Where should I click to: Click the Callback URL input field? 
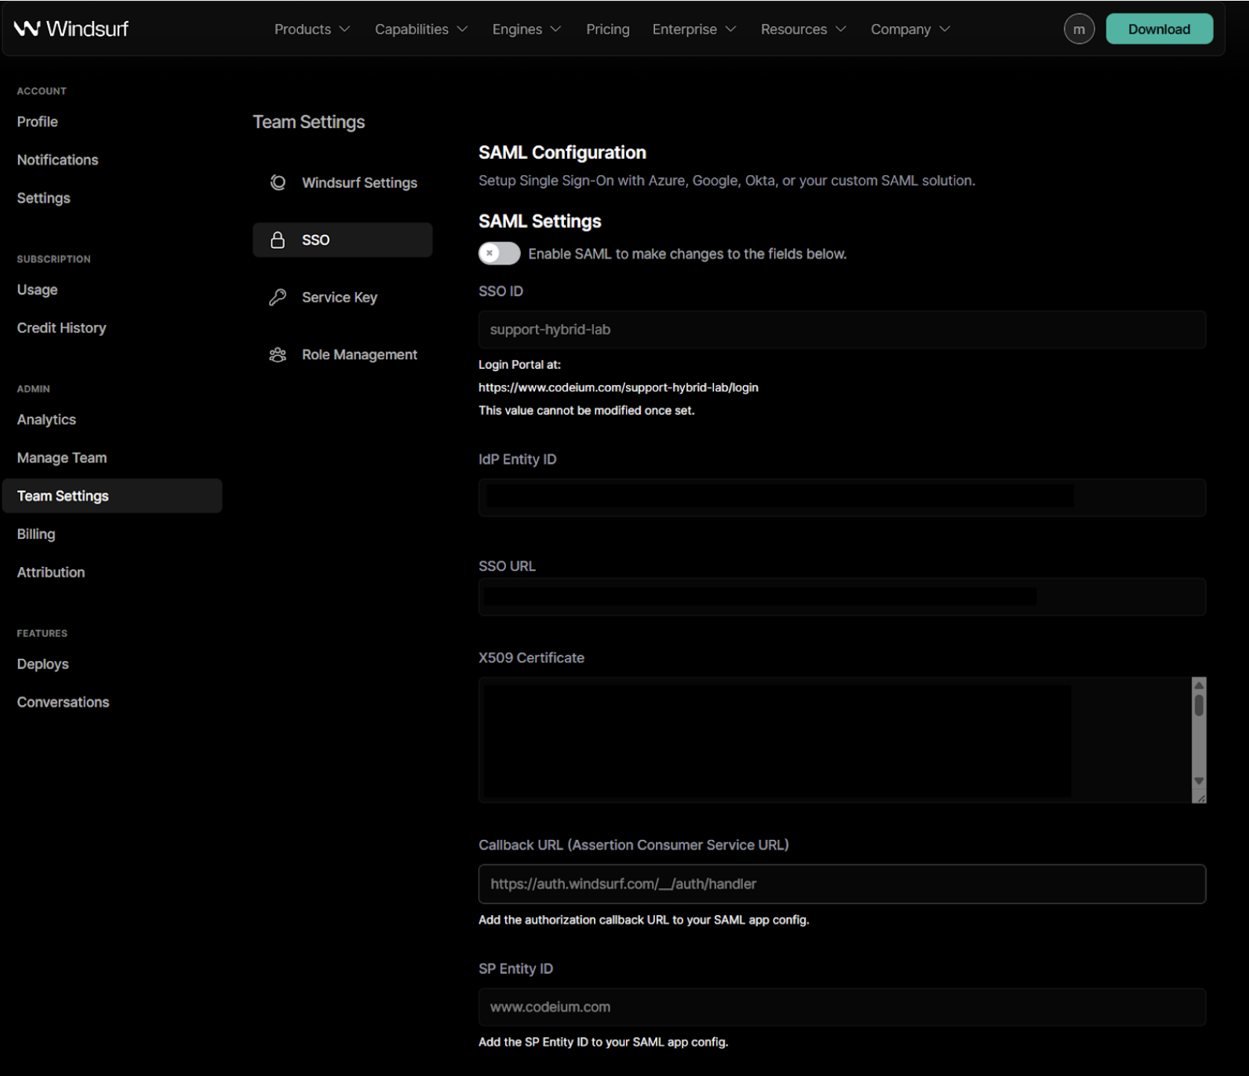[x=842, y=884]
